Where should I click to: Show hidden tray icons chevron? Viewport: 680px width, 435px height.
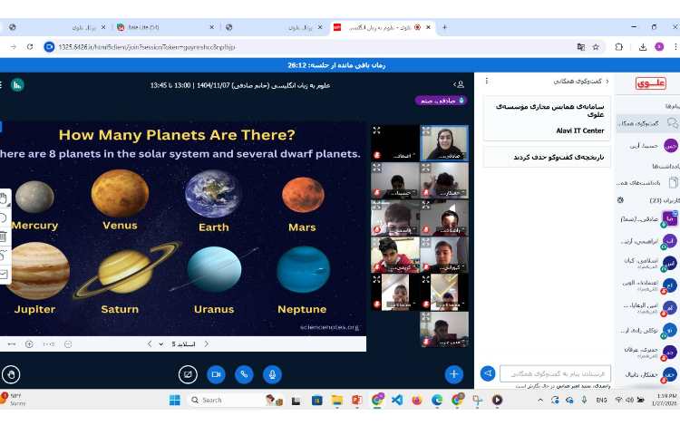pyautogui.click(x=540, y=400)
